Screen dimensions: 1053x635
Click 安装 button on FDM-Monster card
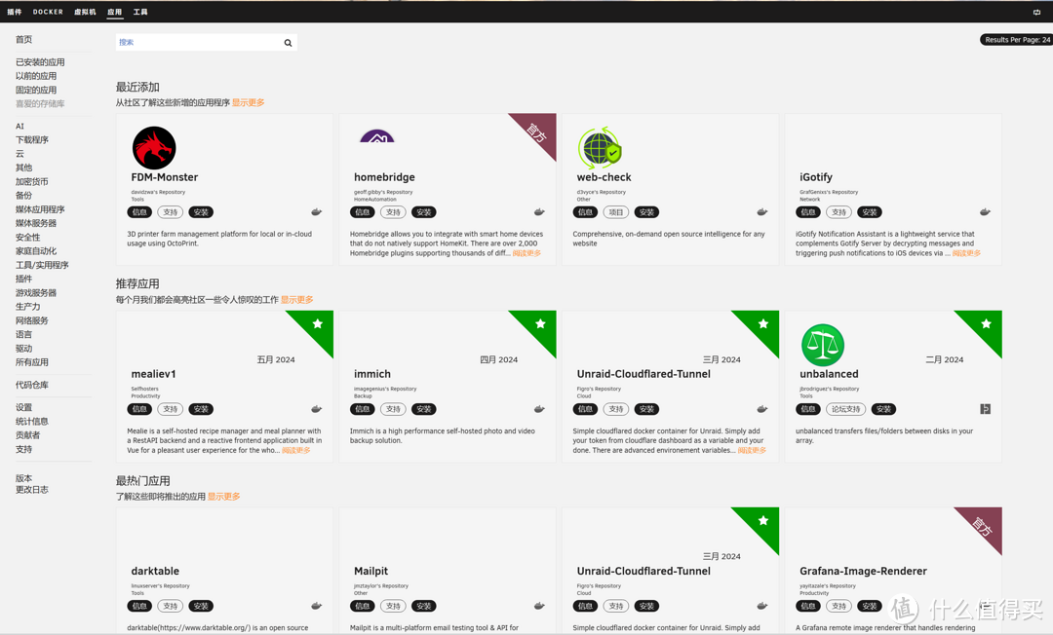tap(201, 212)
